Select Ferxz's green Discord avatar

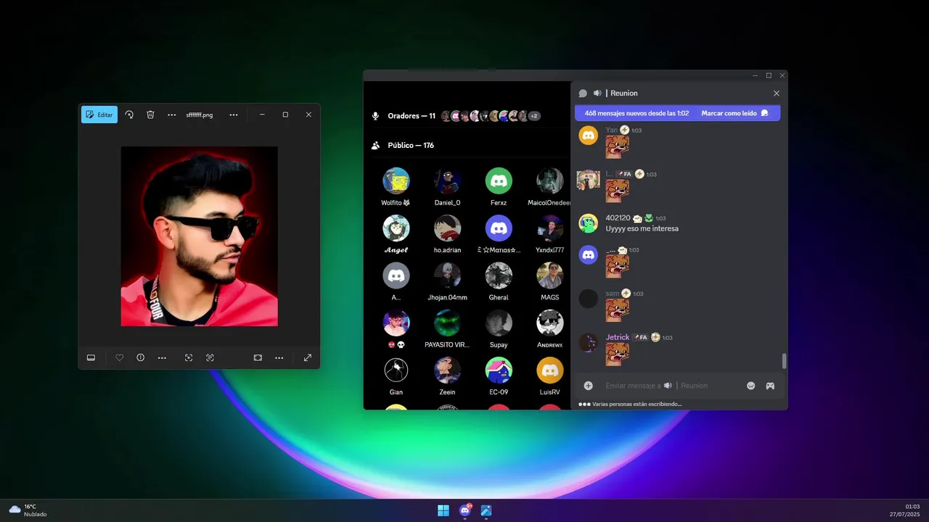pos(499,181)
